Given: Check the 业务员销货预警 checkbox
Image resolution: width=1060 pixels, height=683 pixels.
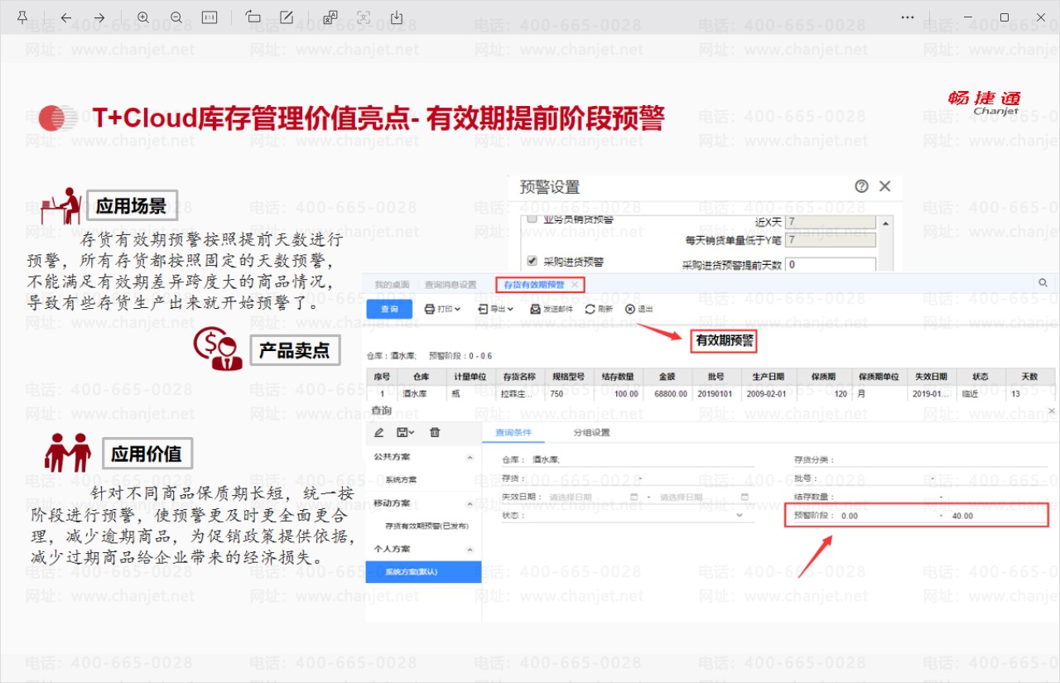Looking at the screenshot, I should click(x=532, y=220).
